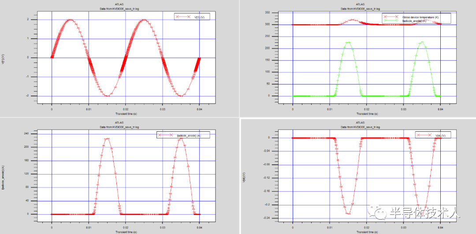Click Transient time (s) label under bottom-left plot
476x234 pixels.
coord(126,232)
